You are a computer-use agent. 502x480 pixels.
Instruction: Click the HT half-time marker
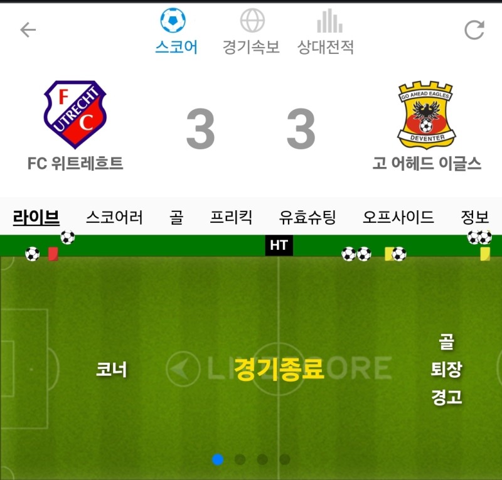[x=279, y=245]
